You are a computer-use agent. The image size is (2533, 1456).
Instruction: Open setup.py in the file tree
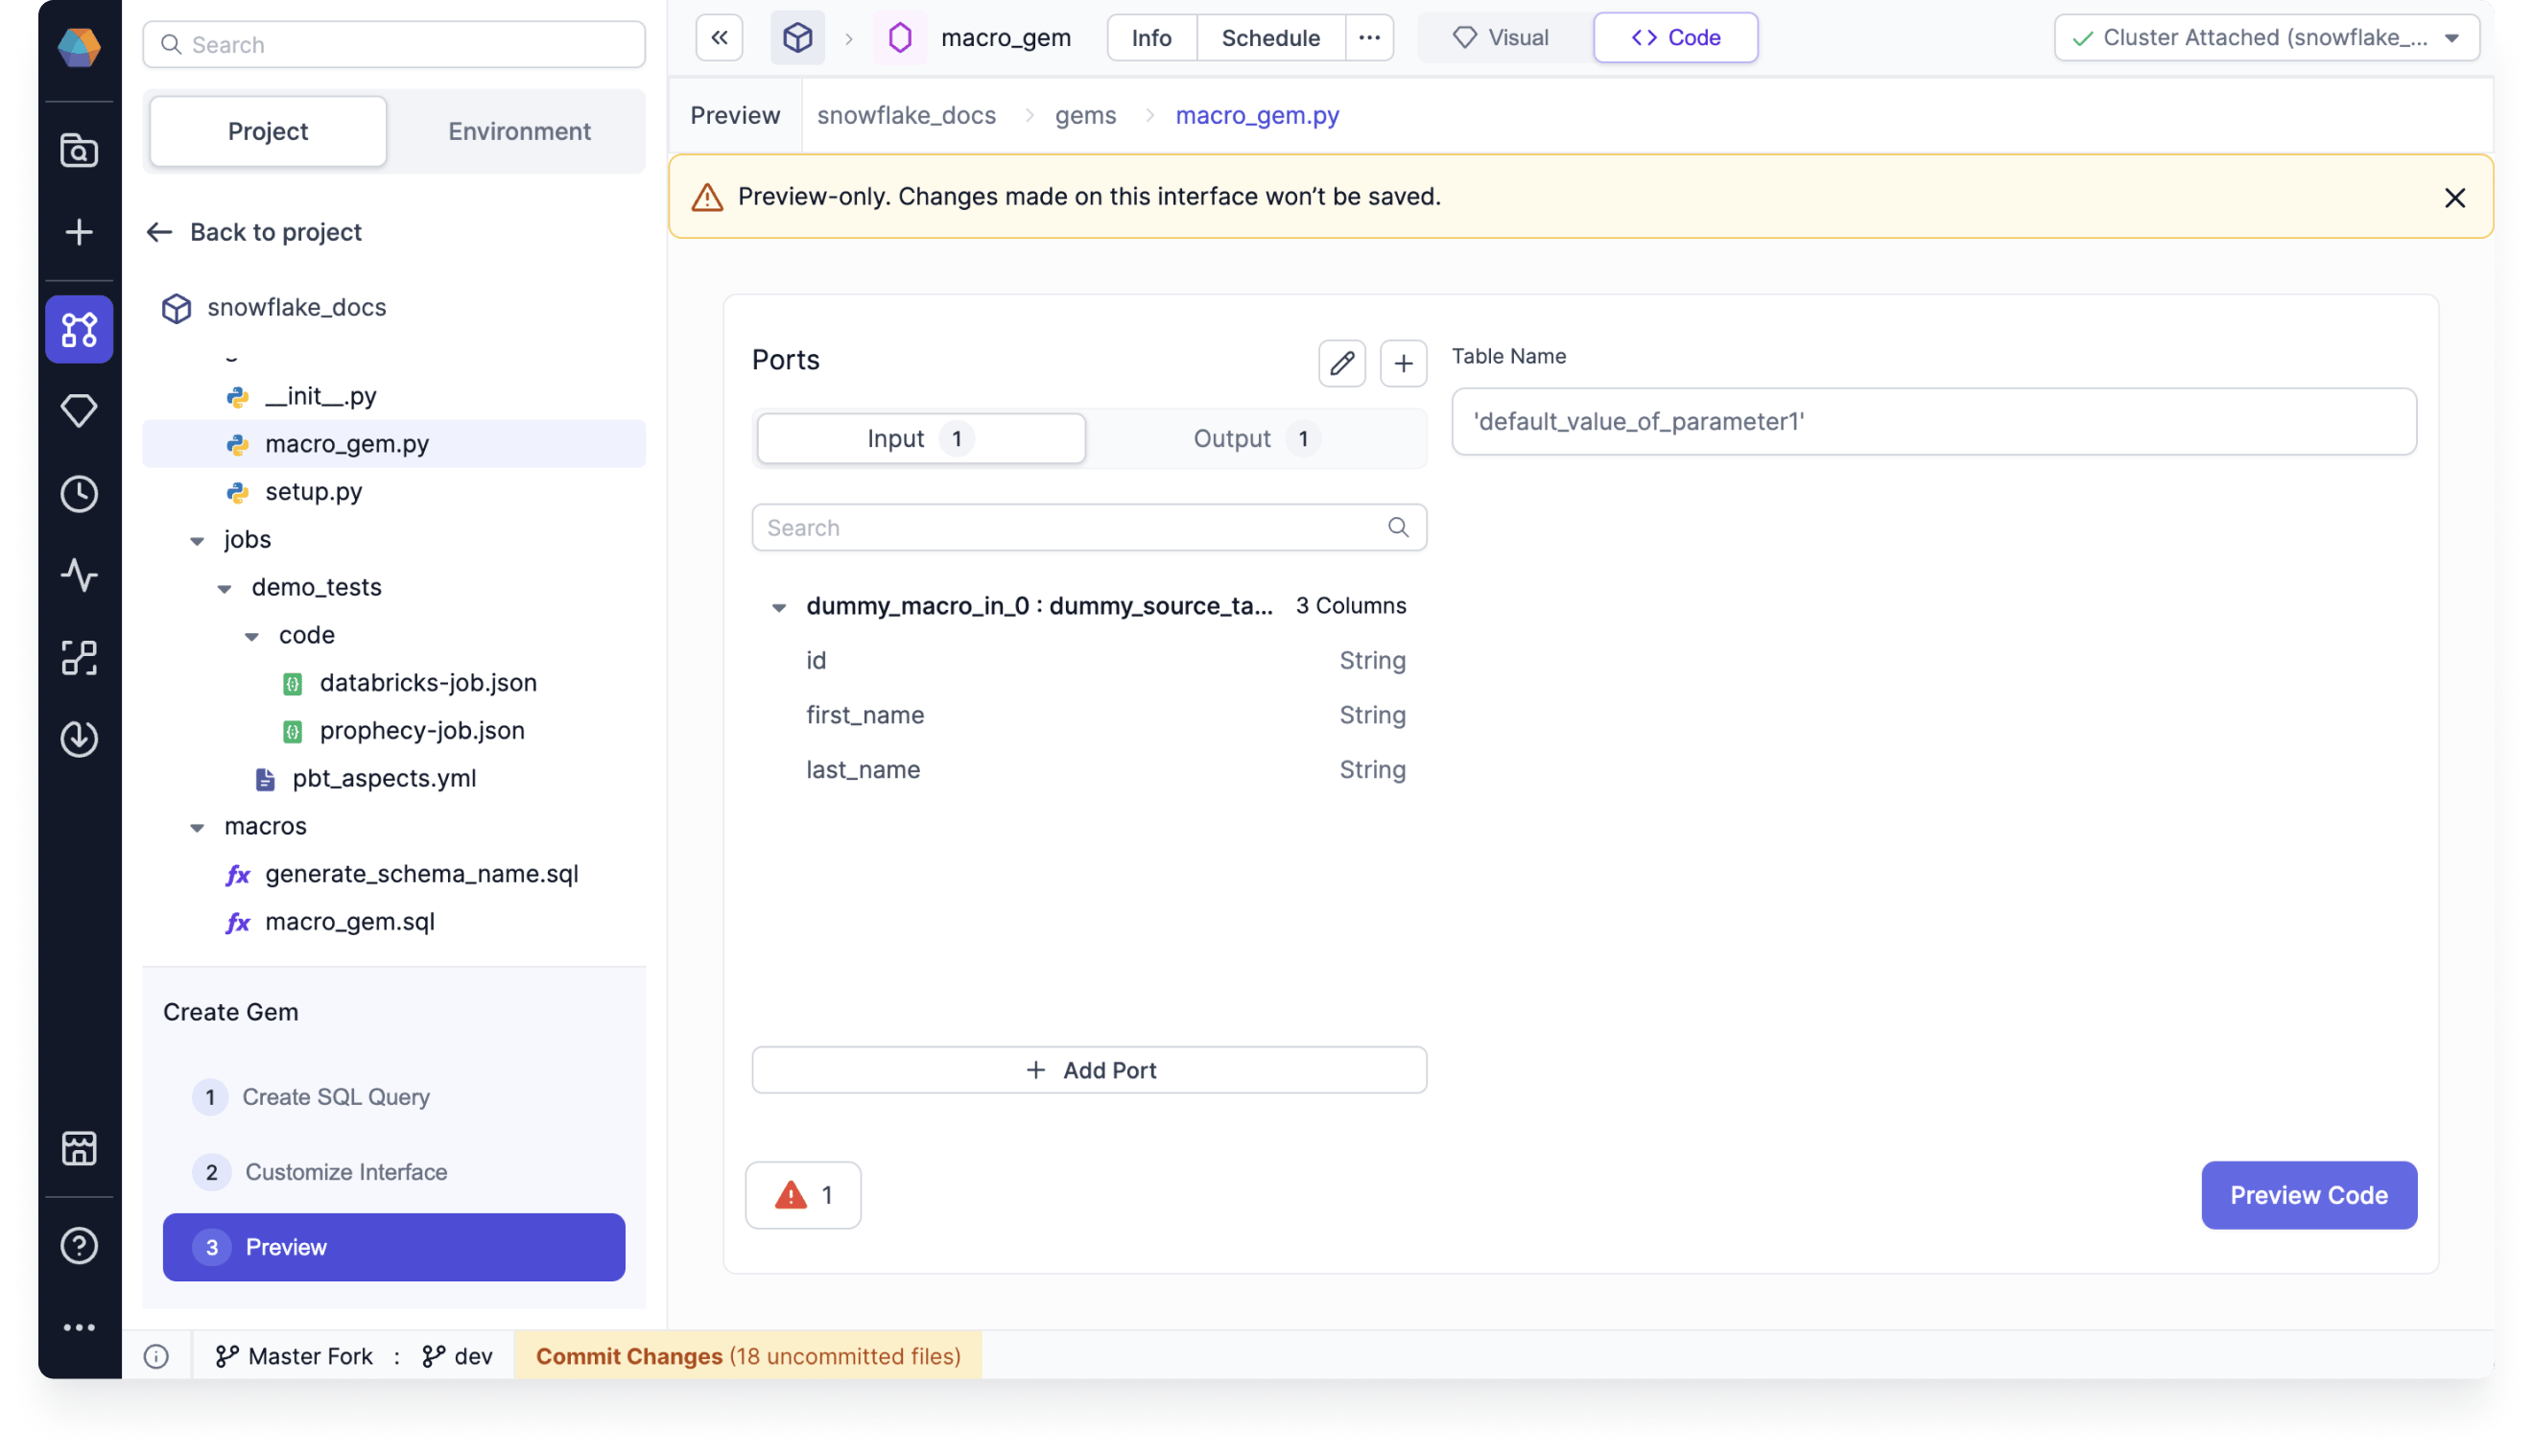coord(394,492)
